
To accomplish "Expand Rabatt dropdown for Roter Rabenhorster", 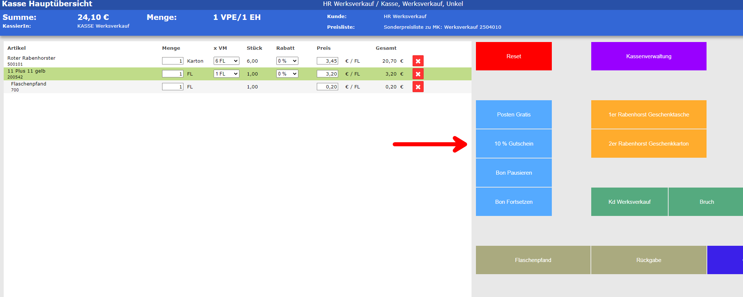I will [x=287, y=61].
